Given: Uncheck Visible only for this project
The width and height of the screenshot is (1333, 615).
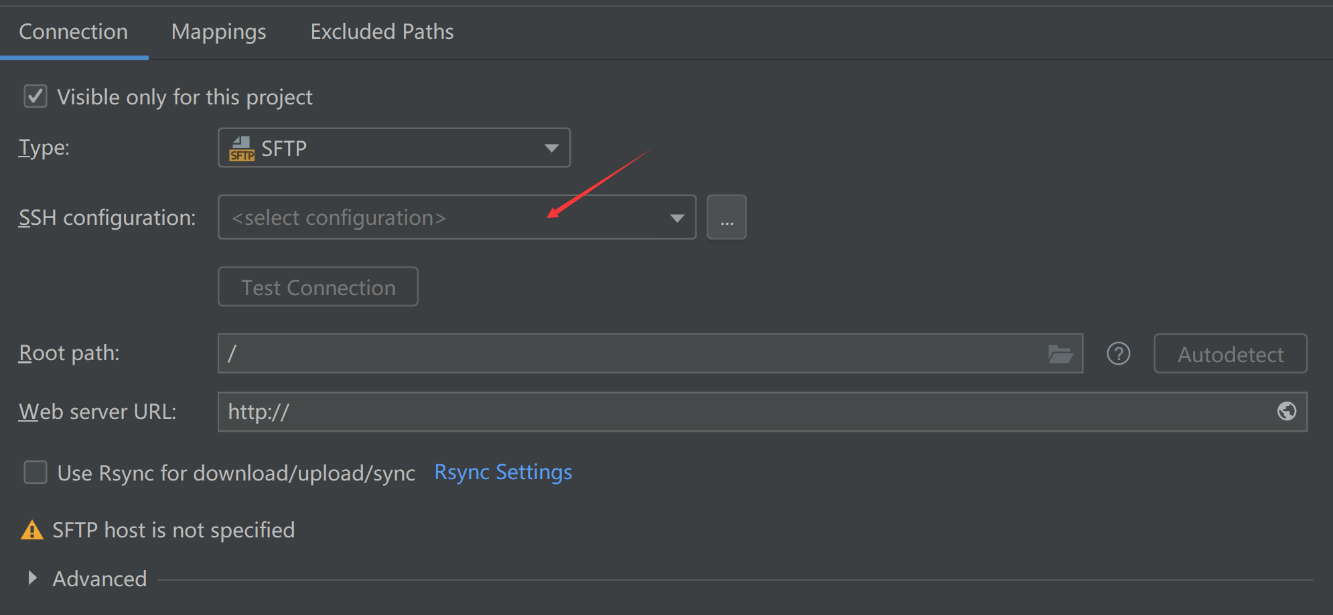Looking at the screenshot, I should point(36,96).
